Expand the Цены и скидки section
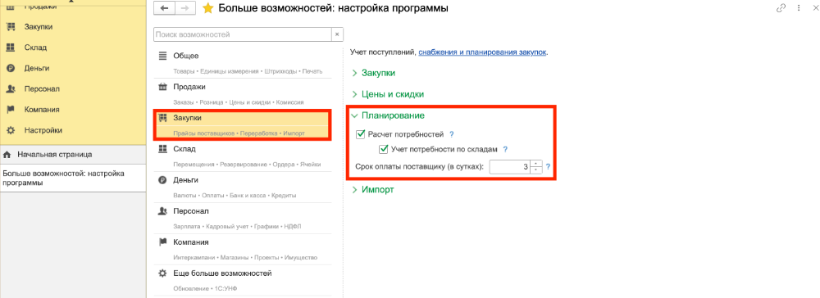 pos(388,94)
